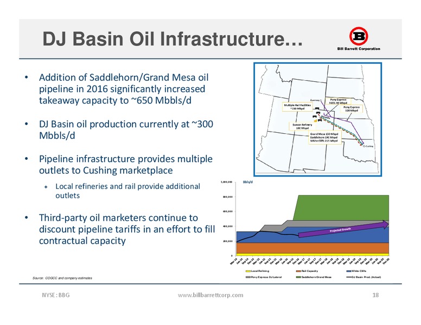Click the bullet on third-party oil marketers
421x325 pixels.
(127, 229)
